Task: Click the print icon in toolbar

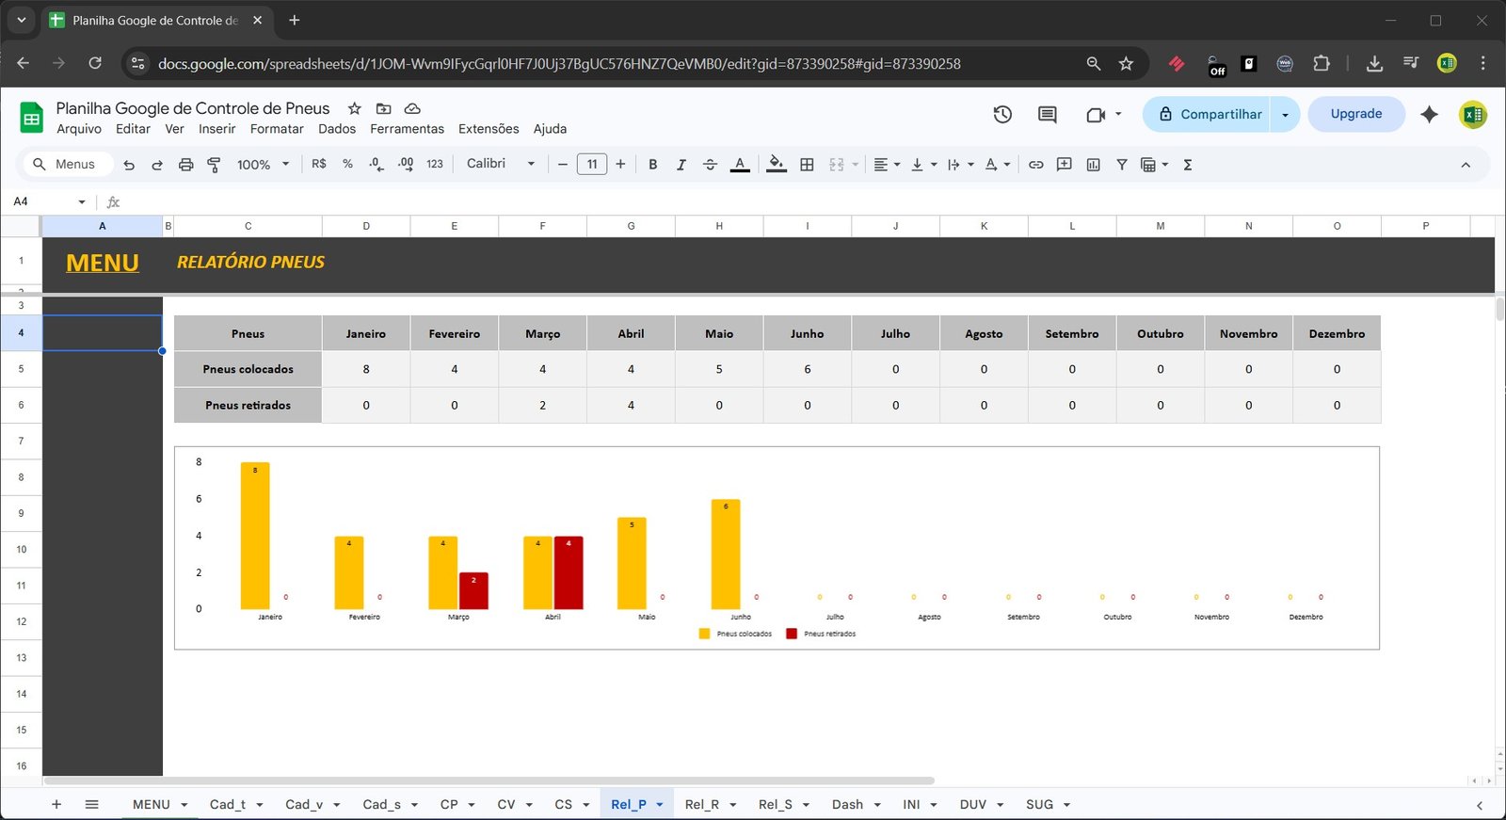Action: 185,165
